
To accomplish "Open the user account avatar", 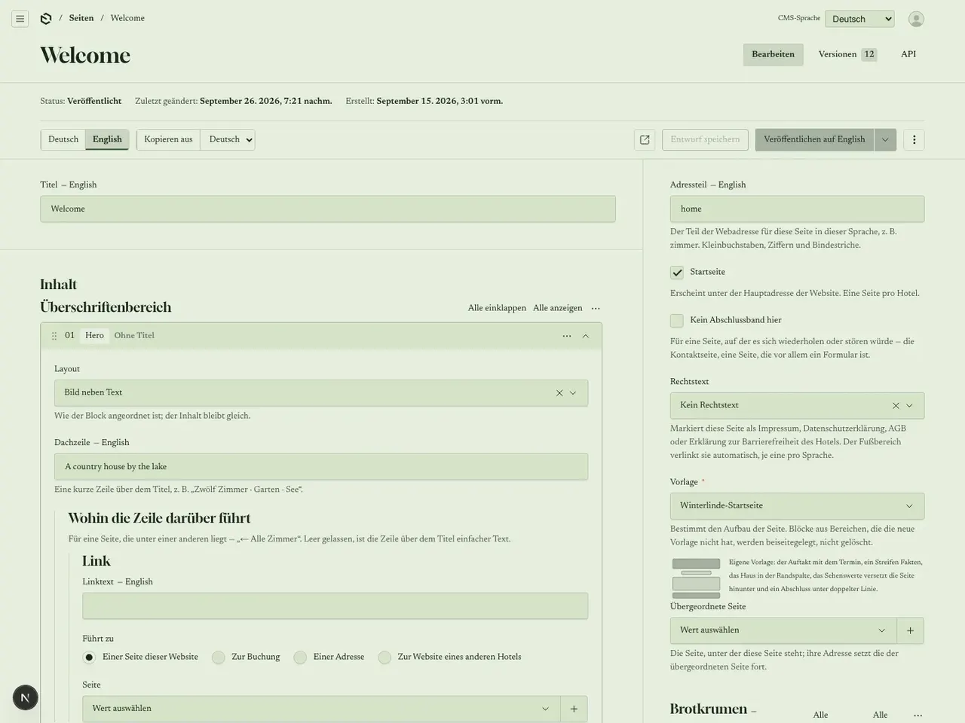I will point(916,19).
